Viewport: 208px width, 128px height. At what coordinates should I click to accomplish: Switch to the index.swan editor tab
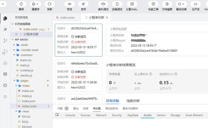click(x=67, y=17)
